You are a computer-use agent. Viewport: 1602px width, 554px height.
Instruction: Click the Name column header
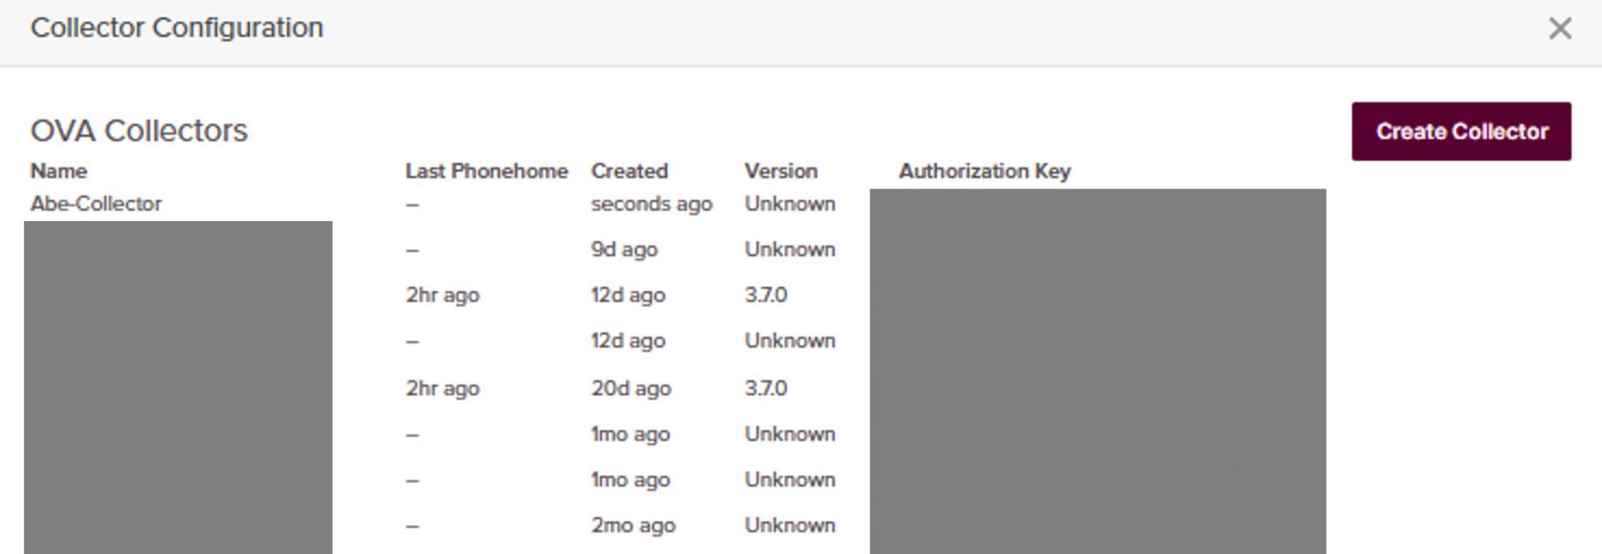pos(58,171)
